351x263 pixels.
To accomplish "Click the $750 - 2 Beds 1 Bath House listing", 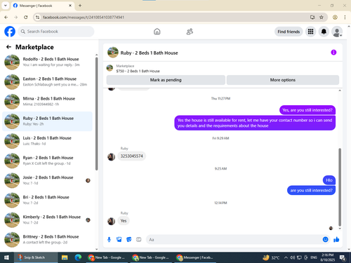I will 138,71.
